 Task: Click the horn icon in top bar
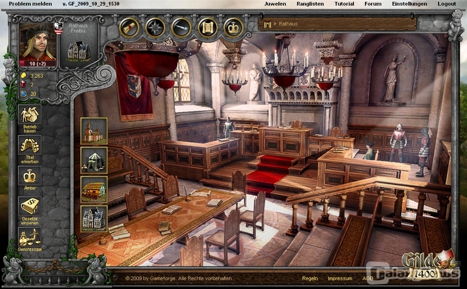pos(129,27)
